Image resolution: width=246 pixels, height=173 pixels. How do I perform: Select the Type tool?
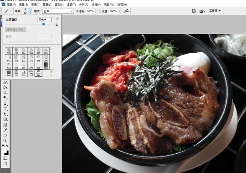tap(5, 109)
